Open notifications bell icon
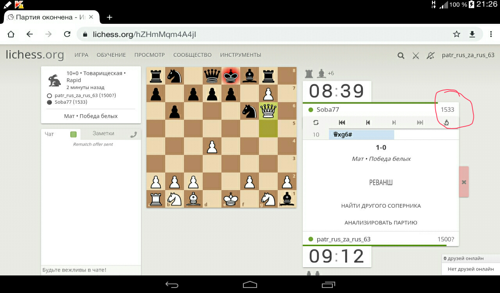Image resolution: width=500 pixels, height=293 pixels. point(430,55)
